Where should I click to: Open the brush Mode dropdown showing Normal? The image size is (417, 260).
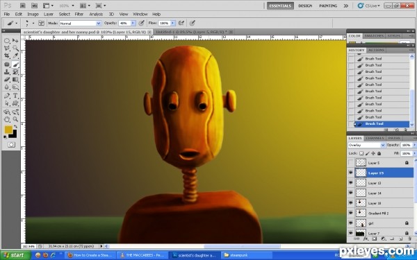80,24
